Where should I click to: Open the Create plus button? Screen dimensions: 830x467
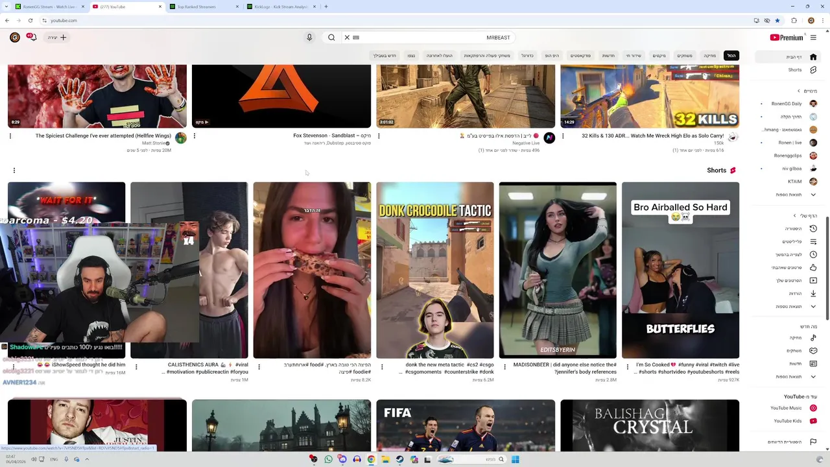pyautogui.click(x=57, y=38)
